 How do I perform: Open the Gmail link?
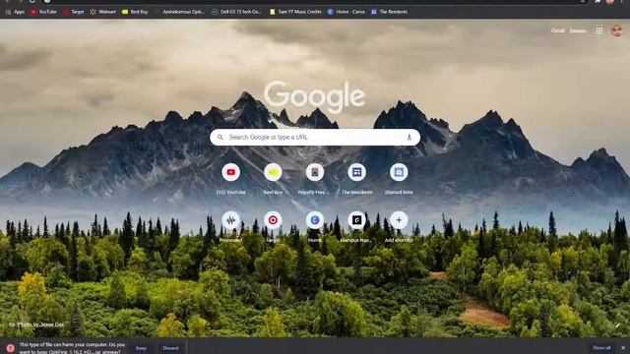(x=558, y=30)
